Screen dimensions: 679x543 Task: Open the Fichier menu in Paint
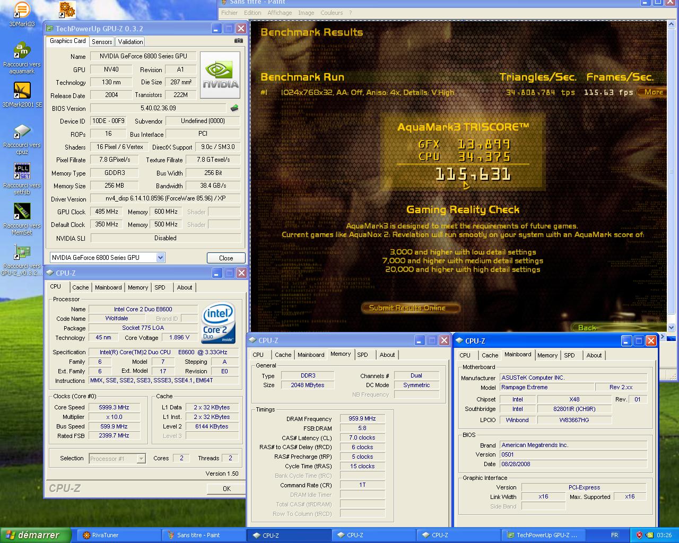tap(230, 13)
